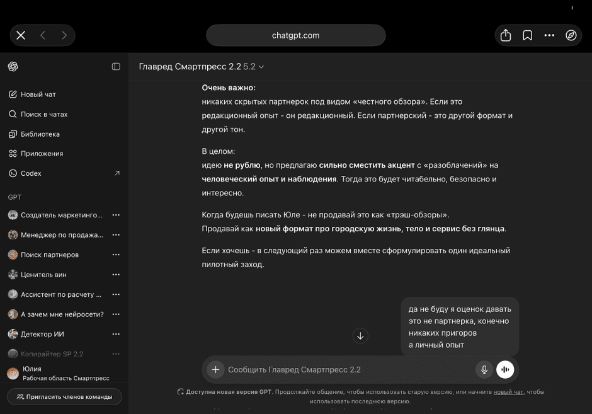Open the browser more-options ellipsis menu

(549, 35)
